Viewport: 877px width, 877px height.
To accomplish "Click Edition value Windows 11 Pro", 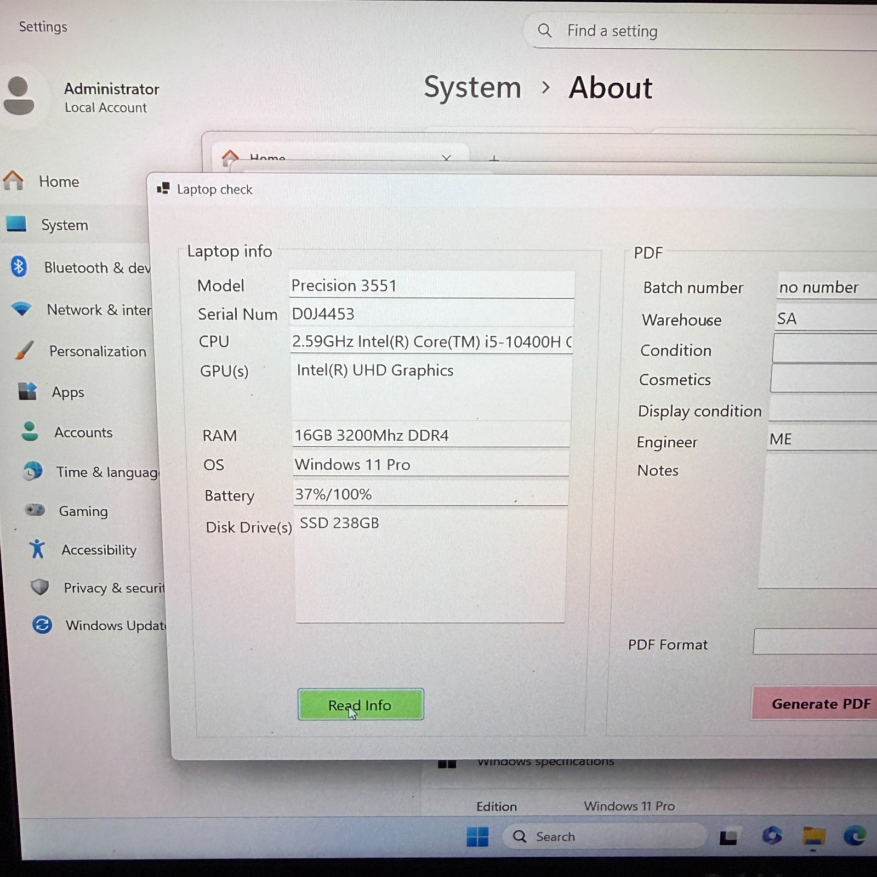I will pyautogui.click(x=629, y=806).
